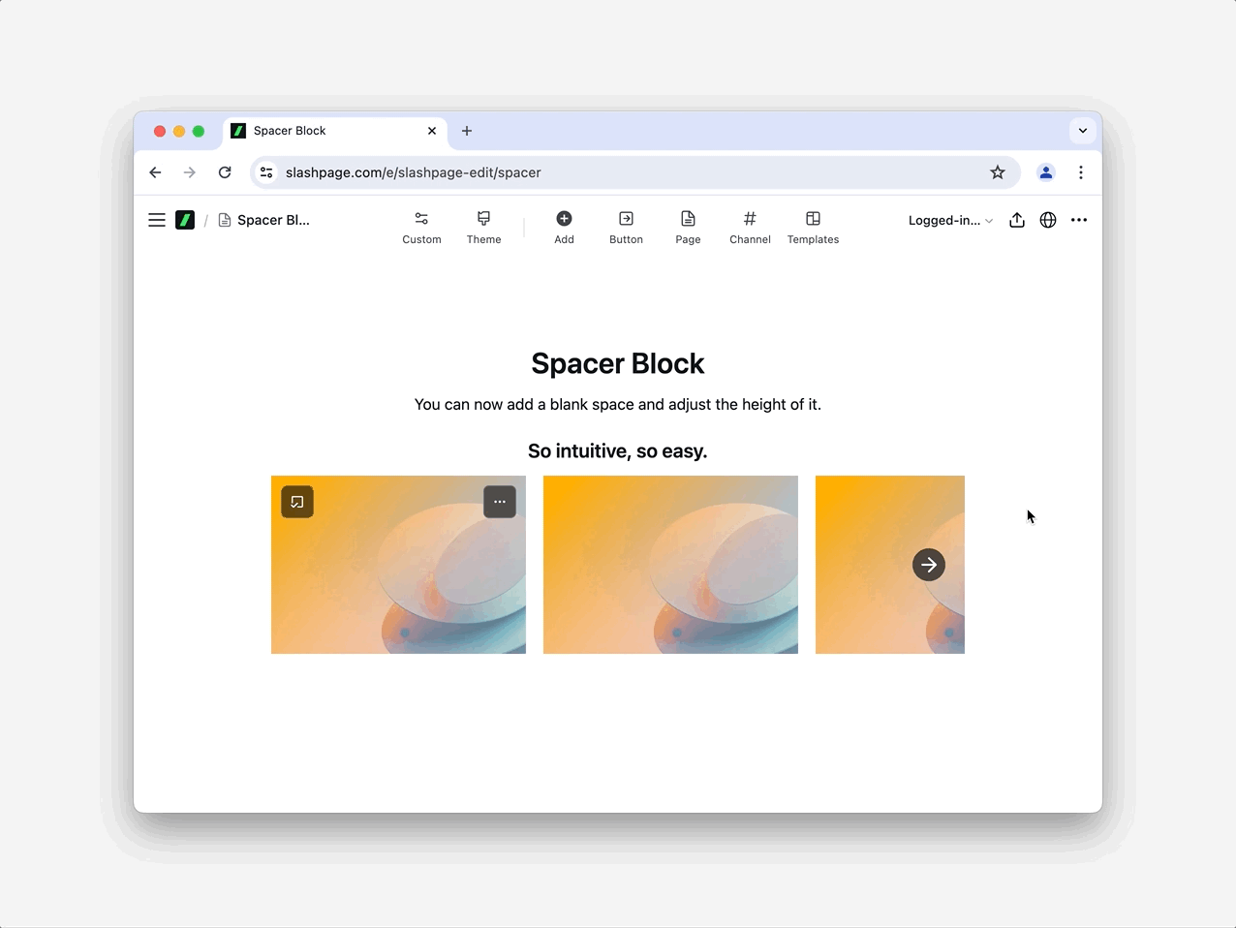The image size is (1236, 928).
Task: Bookmark this page with the star icon
Action: [x=998, y=172]
